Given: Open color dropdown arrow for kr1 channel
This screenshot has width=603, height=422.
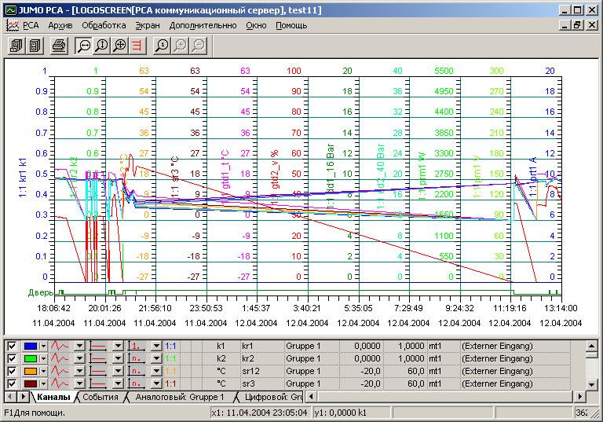Looking at the screenshot, I should pyautogui.click(x=43, y=346).
